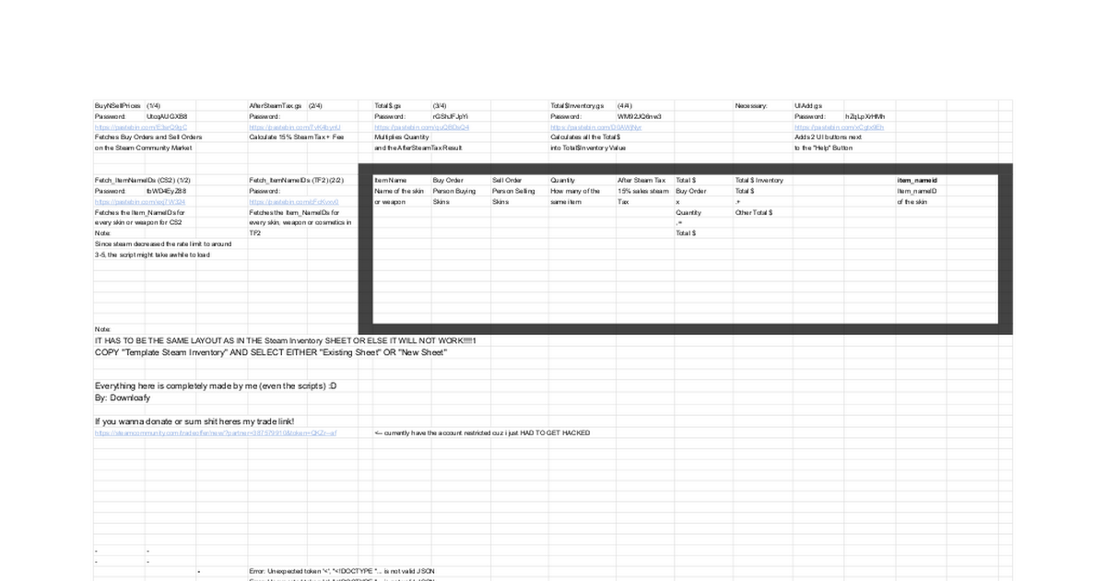Open the pastebin link under Fetch_ItemNameIDs (CS2)

click(x=140, y=202)
